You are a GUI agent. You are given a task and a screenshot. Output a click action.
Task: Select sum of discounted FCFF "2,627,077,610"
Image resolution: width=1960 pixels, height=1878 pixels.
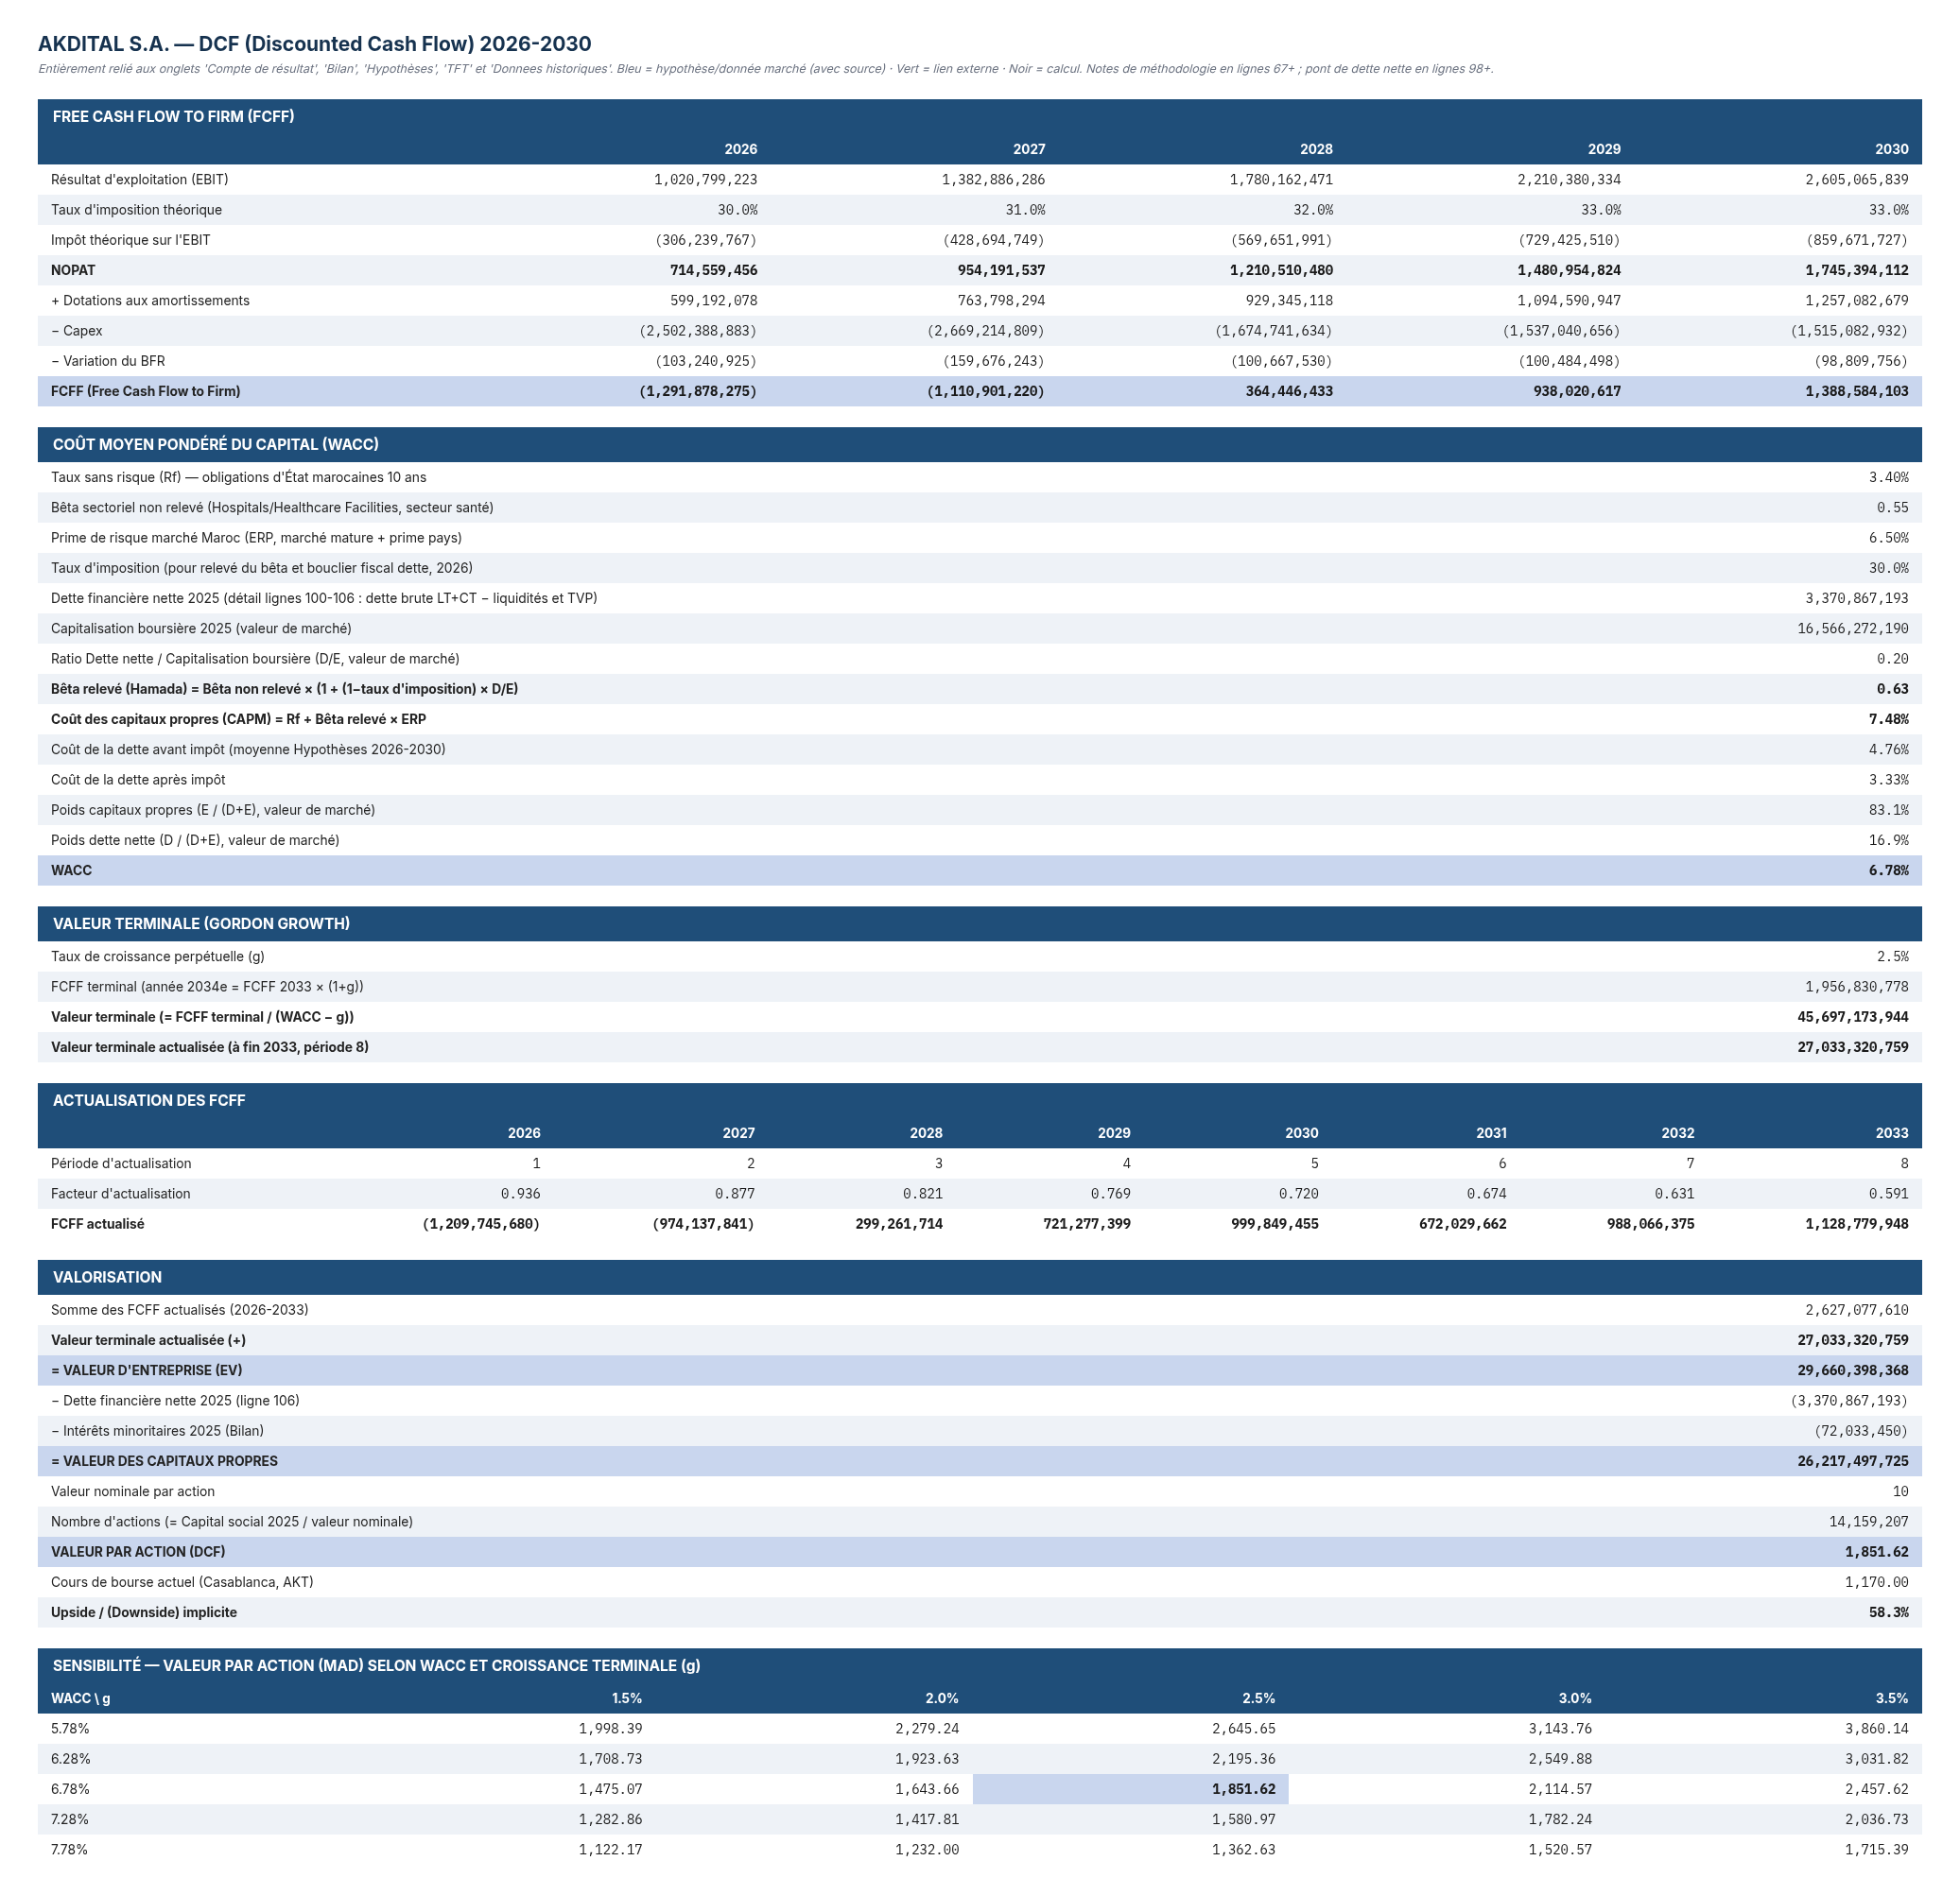click(1856, 1310)
